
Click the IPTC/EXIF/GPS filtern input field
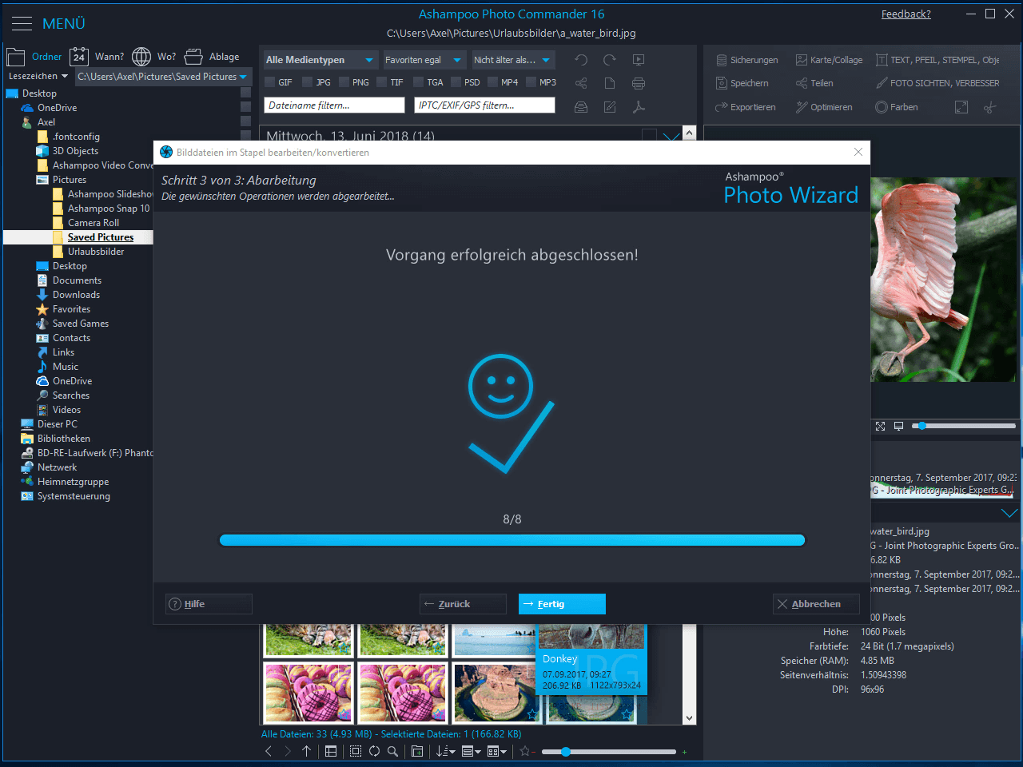tap(484, 105)
